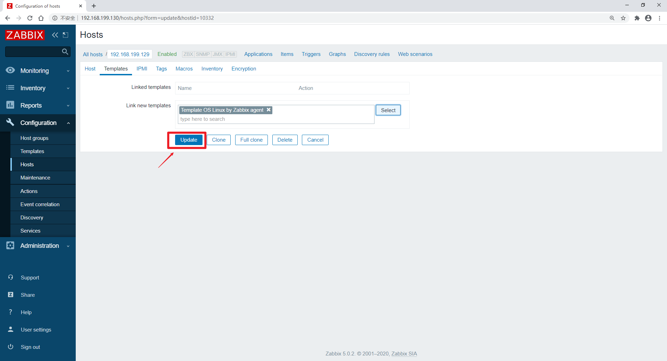Open Web scenarios link

[x=415, y=54]
